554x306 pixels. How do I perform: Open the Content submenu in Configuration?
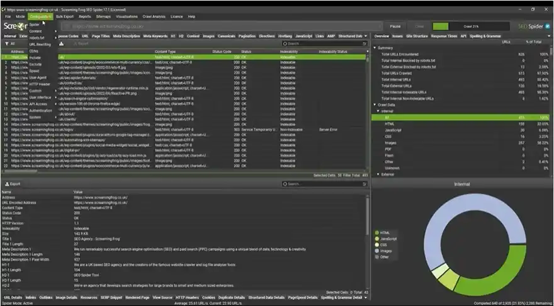pos(36,31)
